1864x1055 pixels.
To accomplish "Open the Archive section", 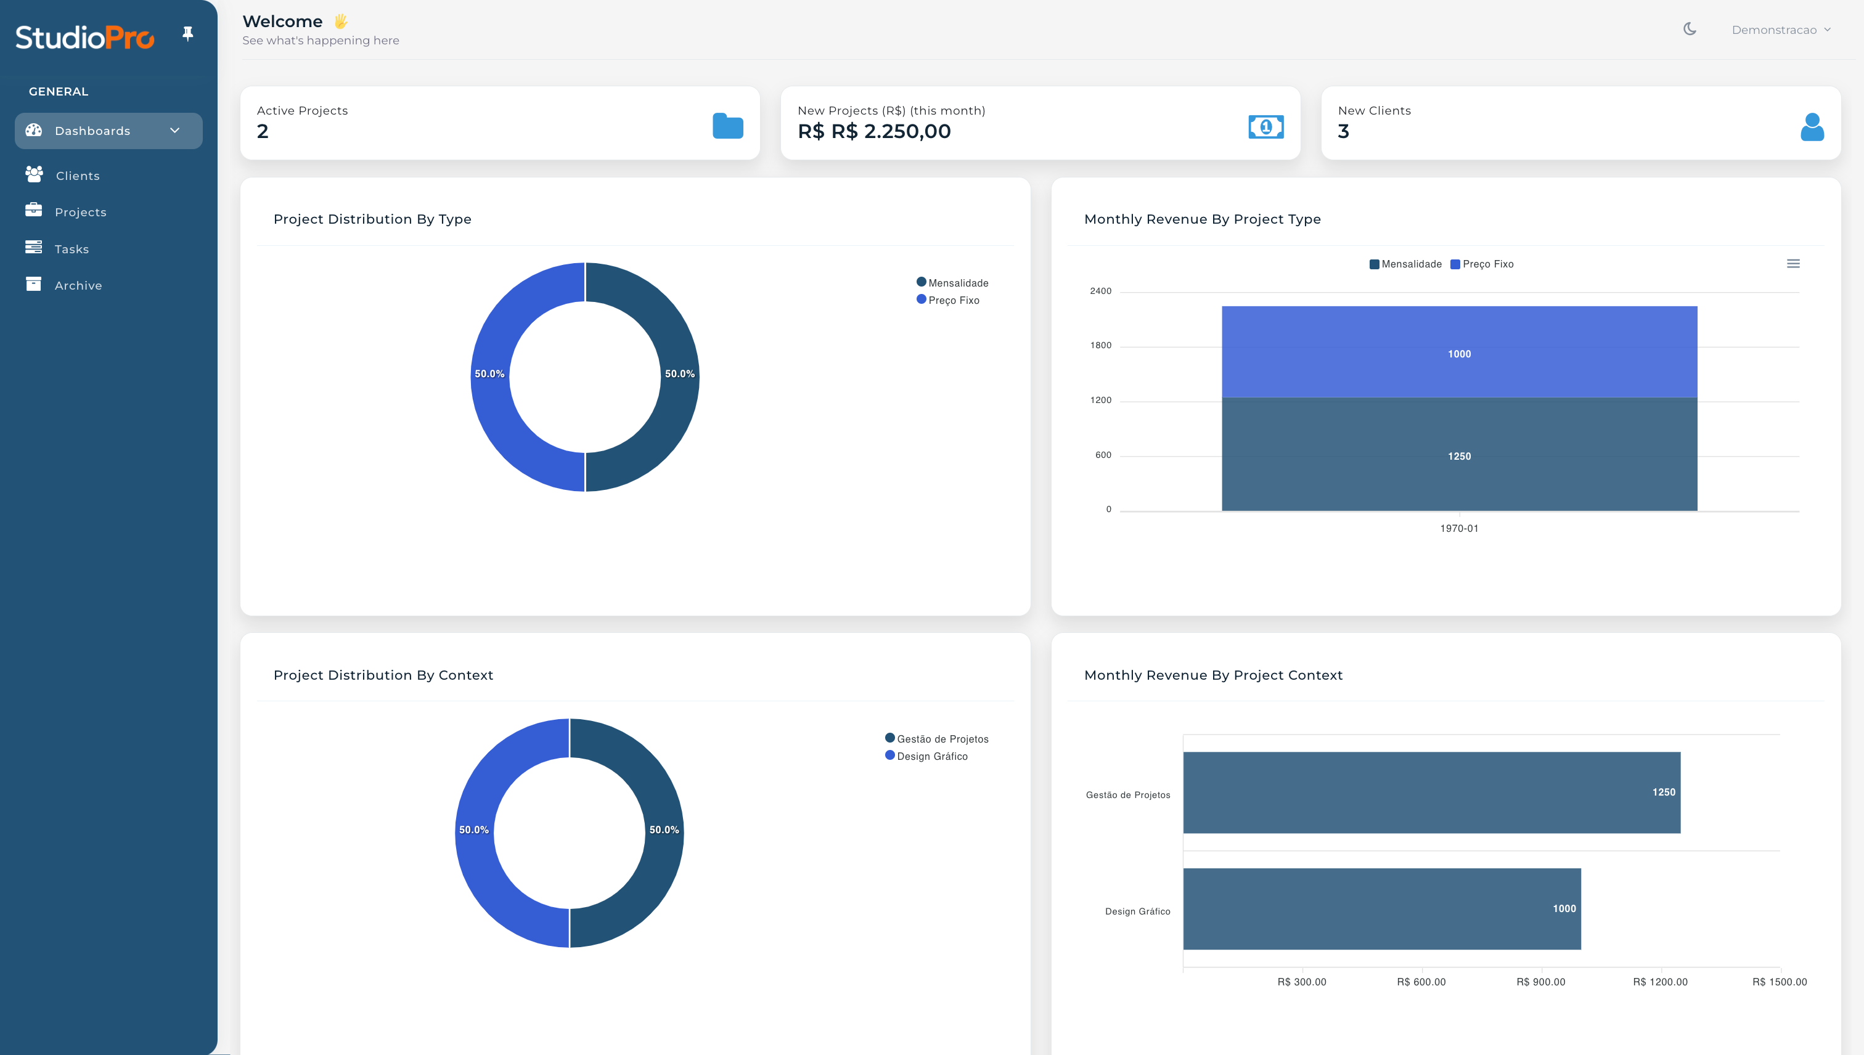I will (78, 285).
